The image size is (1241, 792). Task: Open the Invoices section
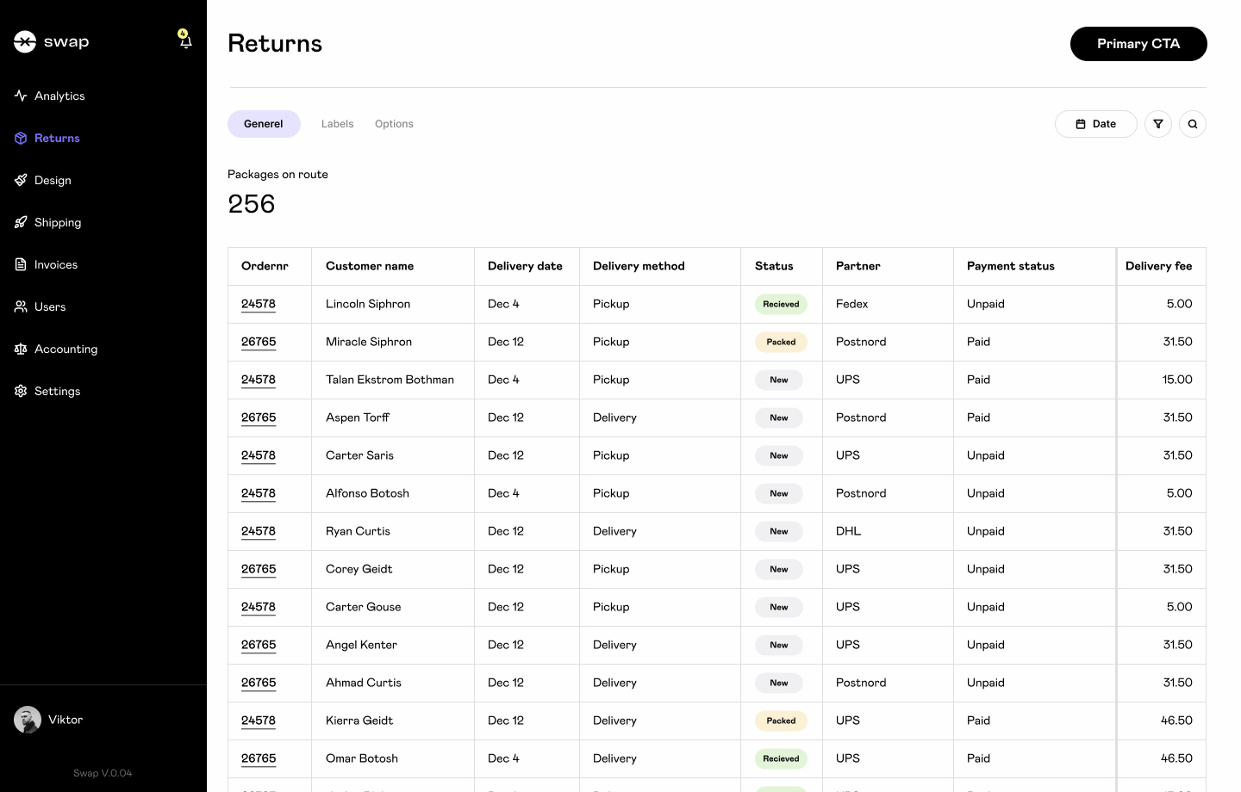pyautogui.click(x=55, y=264)
